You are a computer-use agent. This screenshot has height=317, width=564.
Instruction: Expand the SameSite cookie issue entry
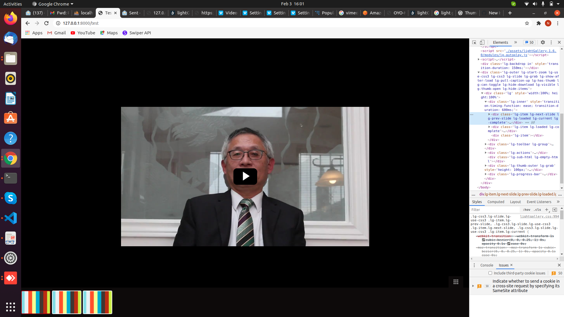coord(473,286)
